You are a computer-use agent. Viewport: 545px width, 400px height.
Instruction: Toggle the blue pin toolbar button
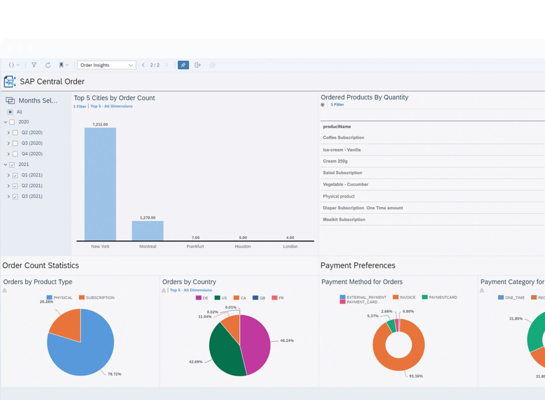coord(183,65)
